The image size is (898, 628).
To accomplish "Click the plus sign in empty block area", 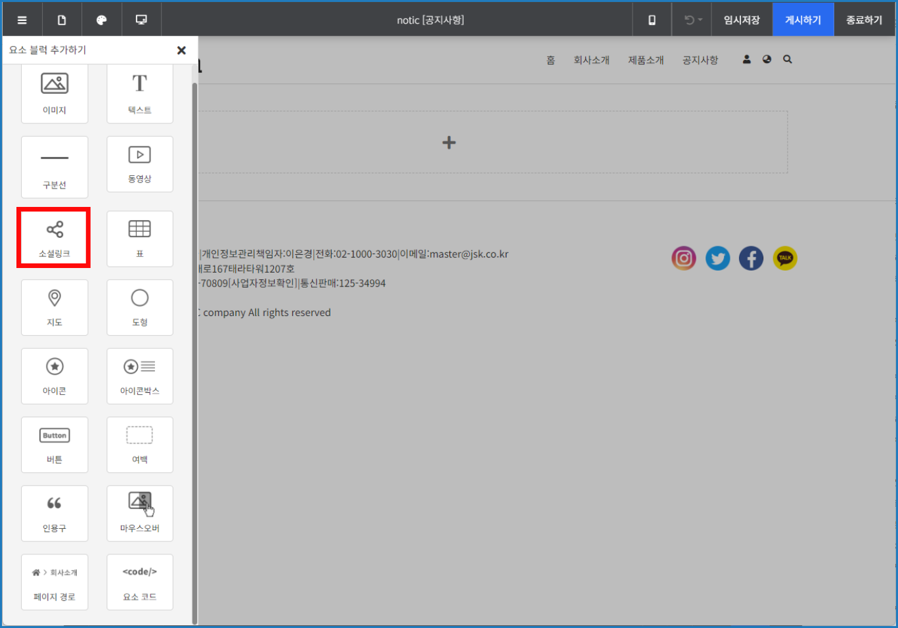I will tap(449, 143).
